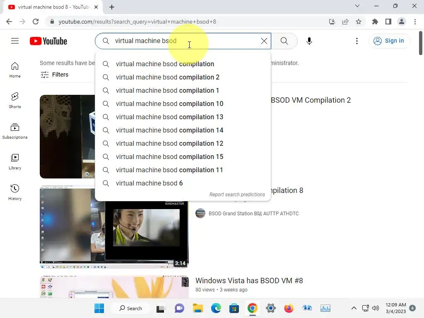Viewport: 424px width, 318px height.
Task: Clear the search box with the X icon
Action: click(264, 41)
